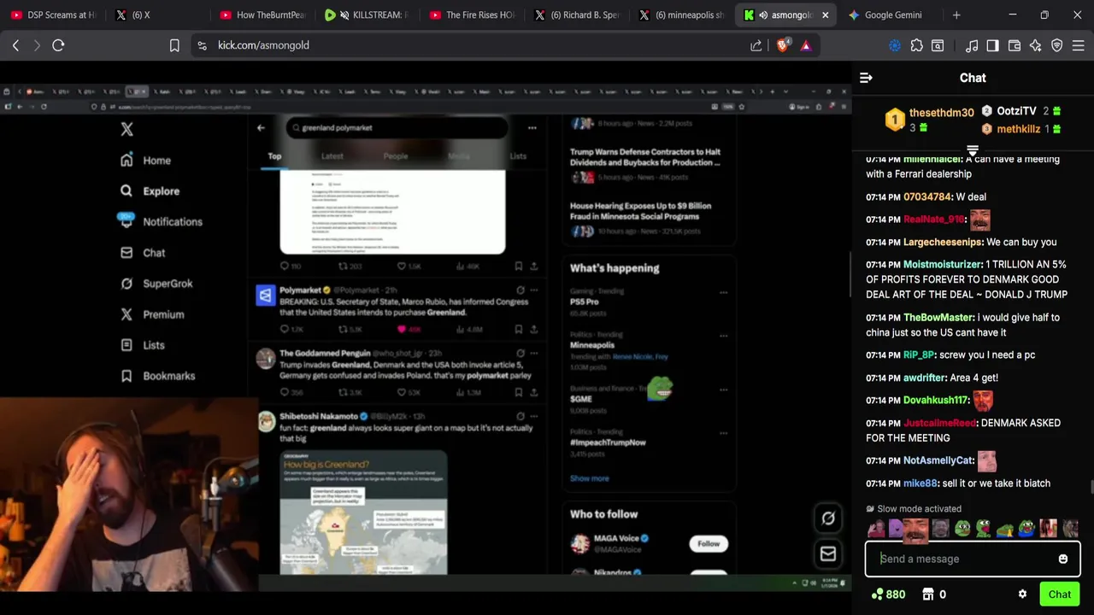This screenshot has width=1094, height=615.
Task: Click the blue spinning extension icon in toolbar
Action: click(x=895, y=45)
